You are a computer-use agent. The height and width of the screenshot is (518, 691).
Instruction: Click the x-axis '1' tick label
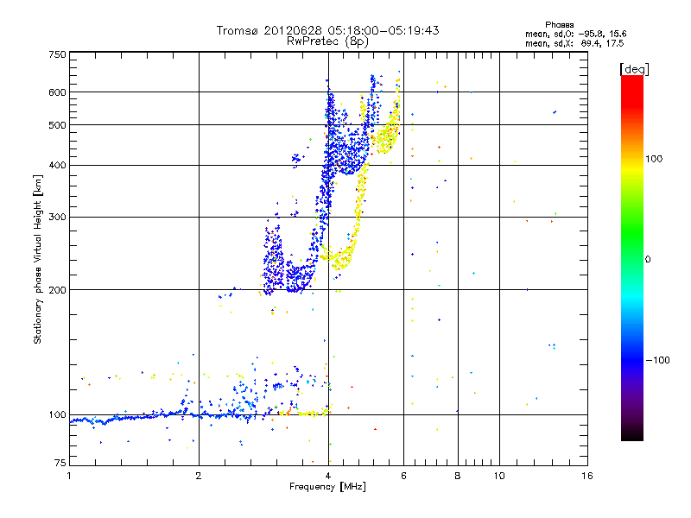(69, 476)
